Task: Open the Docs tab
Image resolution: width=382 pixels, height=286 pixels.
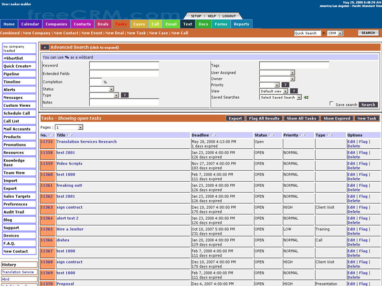Action: (203, 24)
